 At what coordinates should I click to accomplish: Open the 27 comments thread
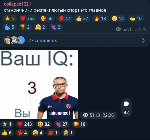click(43, 40)
